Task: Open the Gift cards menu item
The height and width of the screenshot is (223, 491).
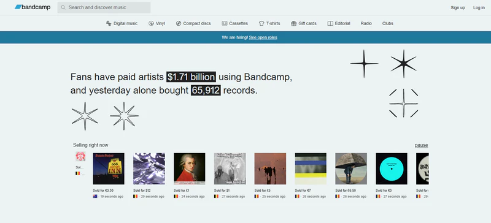Action: pos(304,23)
